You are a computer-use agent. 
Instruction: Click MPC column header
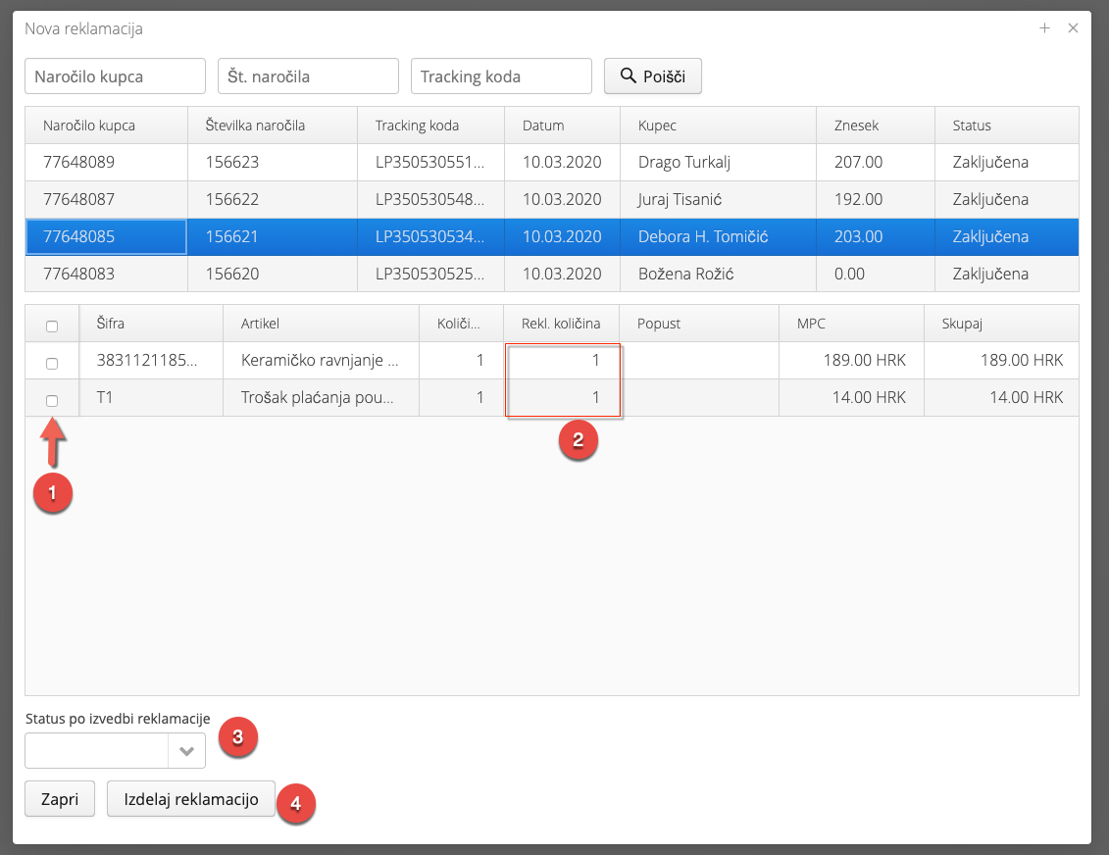click(x=851, y=324)
